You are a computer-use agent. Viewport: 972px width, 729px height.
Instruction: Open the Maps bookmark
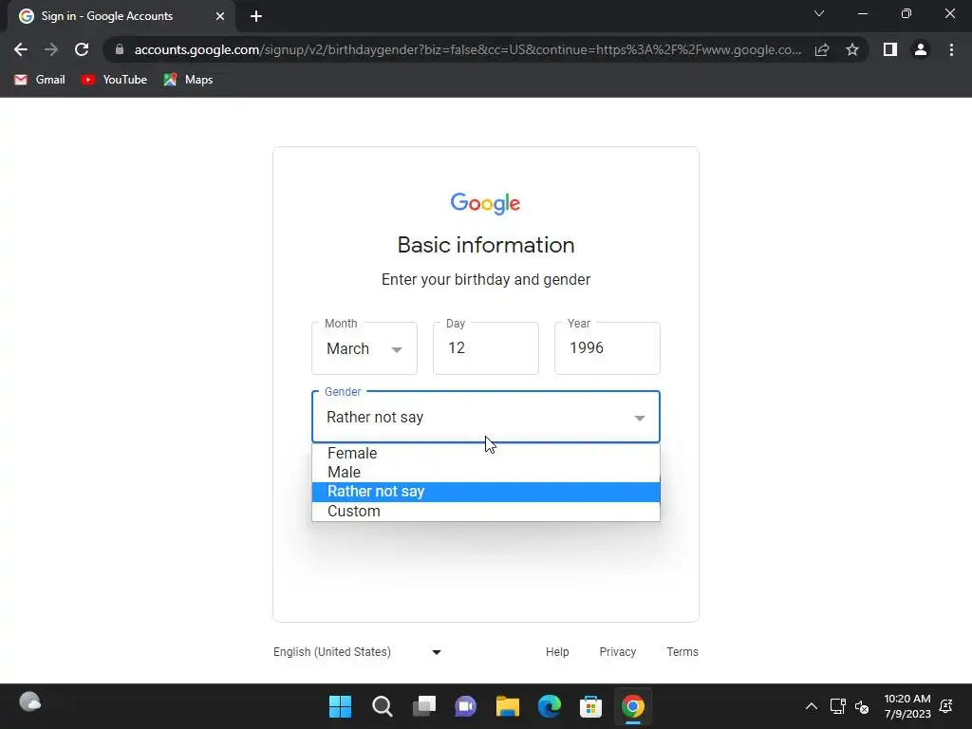tap(189, 80)
